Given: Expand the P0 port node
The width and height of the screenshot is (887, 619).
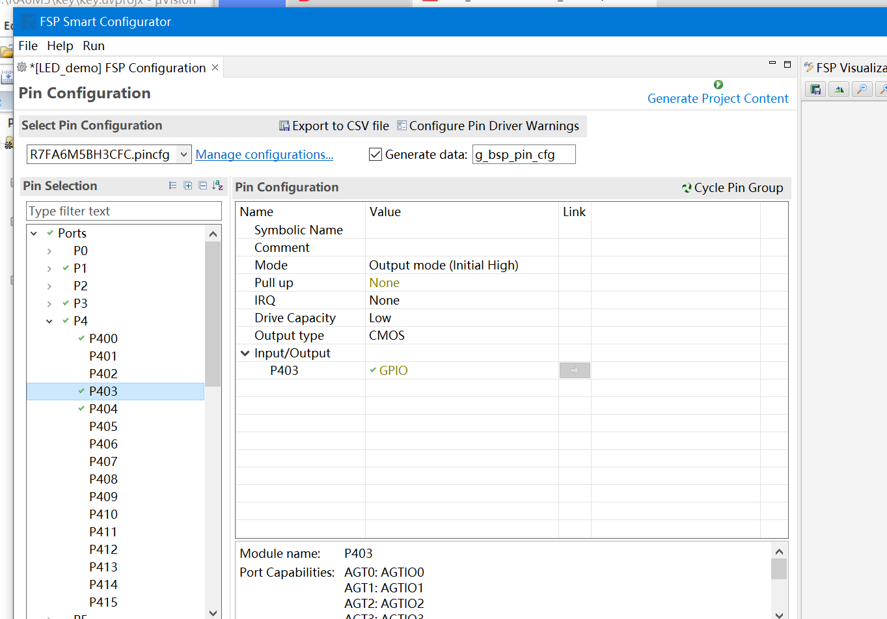Looking at the screenshot, I should click(49, 251).
